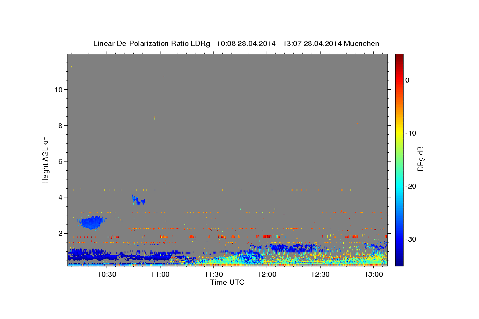Click the blue cloud patch near 10:20 at 2.5 km
Viewport: 479px width, 319px height.
coord(92,223)
